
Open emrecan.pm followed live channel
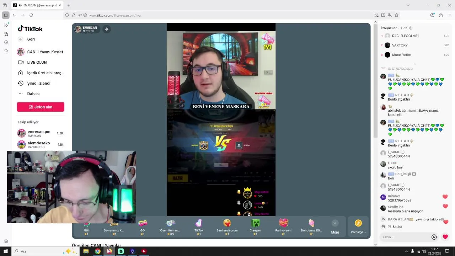click(41, 133)
